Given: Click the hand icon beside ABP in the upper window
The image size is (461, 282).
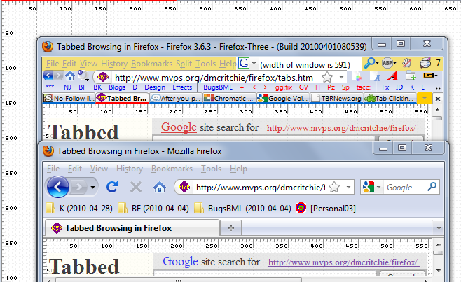Looking at the screenshot, I should [406, 63].
